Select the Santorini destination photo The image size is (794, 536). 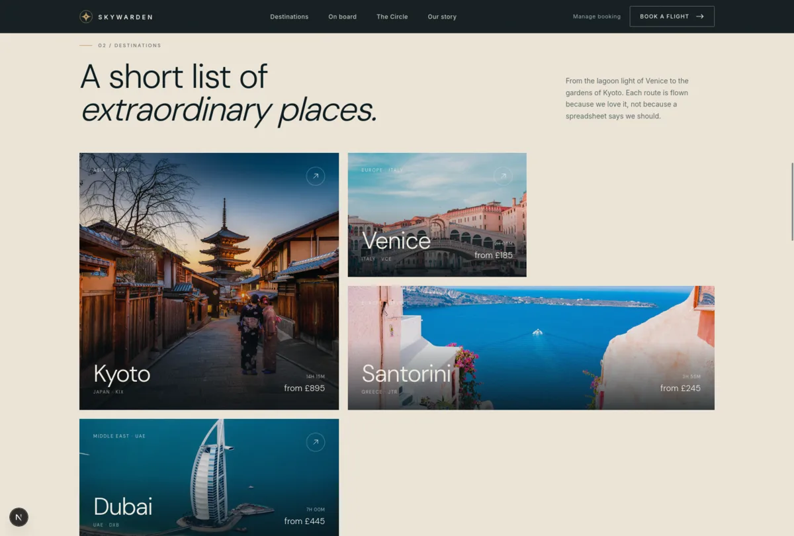[x=531, y=348]
